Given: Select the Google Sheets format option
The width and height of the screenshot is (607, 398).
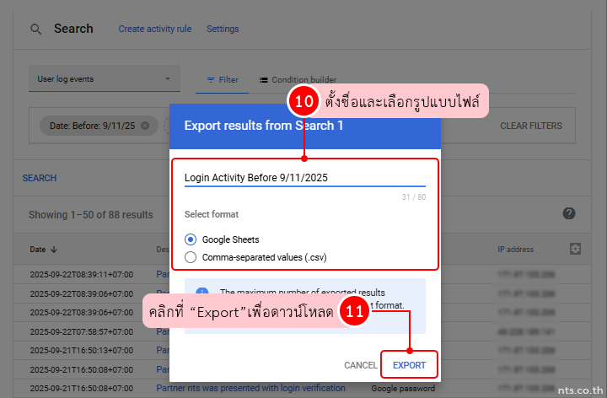Looking at the screenshot, I should pyautogui.click(x=191, y=239).
